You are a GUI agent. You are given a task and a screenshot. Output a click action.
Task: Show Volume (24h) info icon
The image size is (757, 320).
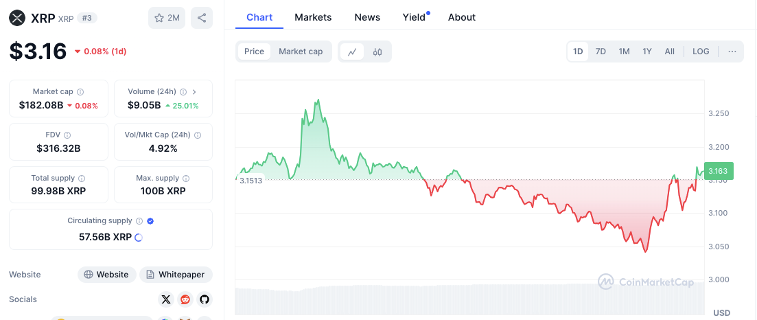pyautogui.click(x=183, y=92)
